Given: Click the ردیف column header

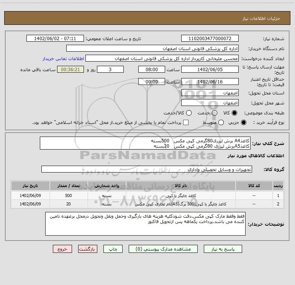Looking at the screenshot, I should (x=278, y=186).
